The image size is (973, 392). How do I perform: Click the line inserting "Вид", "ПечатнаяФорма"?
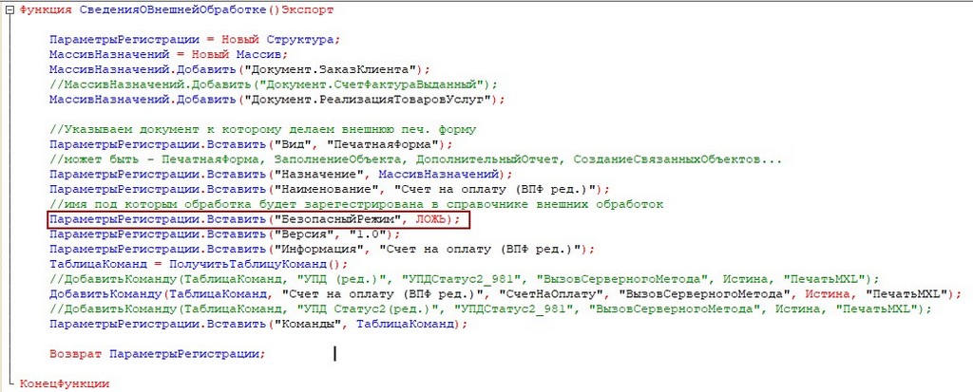pyautogui.click(x=252, y=144)
